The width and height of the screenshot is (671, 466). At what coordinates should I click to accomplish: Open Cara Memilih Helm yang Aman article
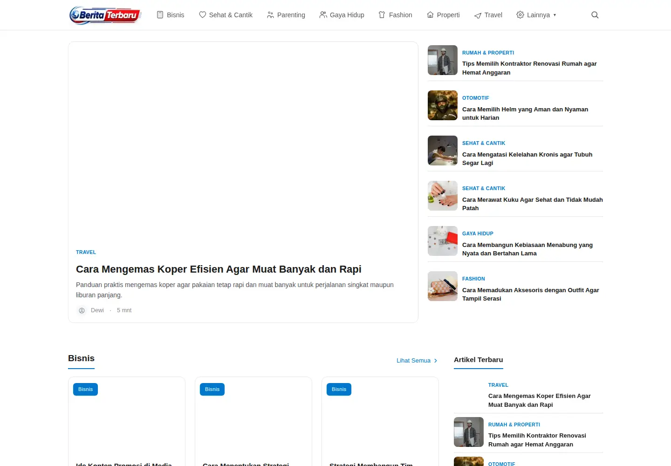(525, 113)
